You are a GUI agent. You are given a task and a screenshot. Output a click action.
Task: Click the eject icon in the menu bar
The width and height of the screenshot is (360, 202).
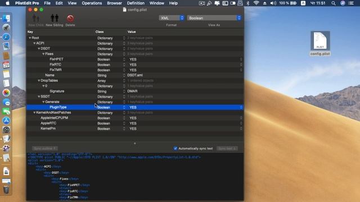pos(265,3)
